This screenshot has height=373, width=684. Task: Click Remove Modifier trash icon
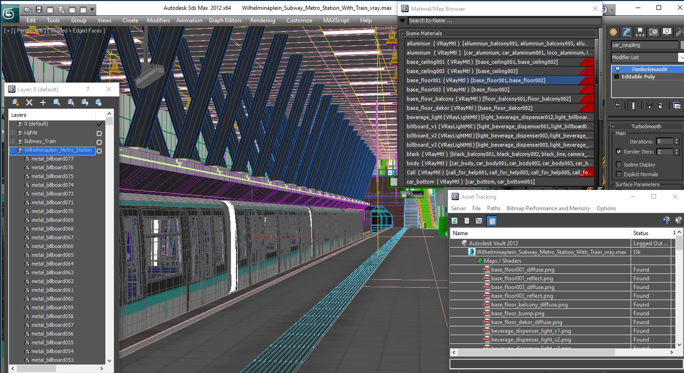[x=660, y=106]
